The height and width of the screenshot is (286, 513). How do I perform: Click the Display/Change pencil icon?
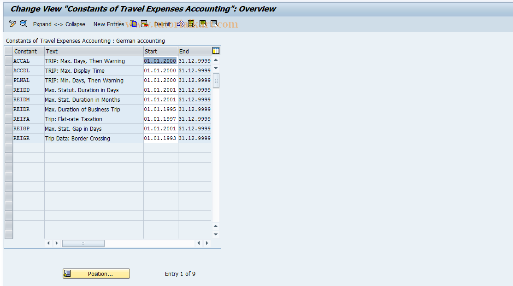pos(12,24)
